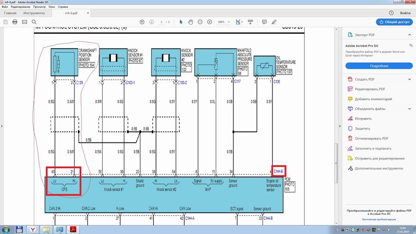The image size is (416, 234).
Task: Open the search magnifier tool
Action: click(x=34, y=22)
